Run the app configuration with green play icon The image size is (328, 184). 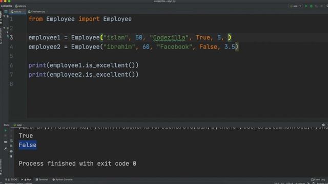pyautogui.click(x=306, y=6)
